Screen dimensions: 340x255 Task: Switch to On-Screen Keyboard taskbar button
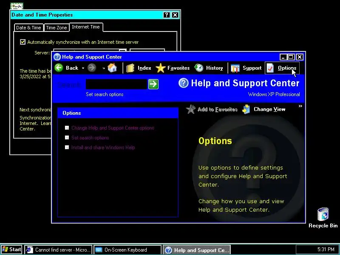[127, 250]
